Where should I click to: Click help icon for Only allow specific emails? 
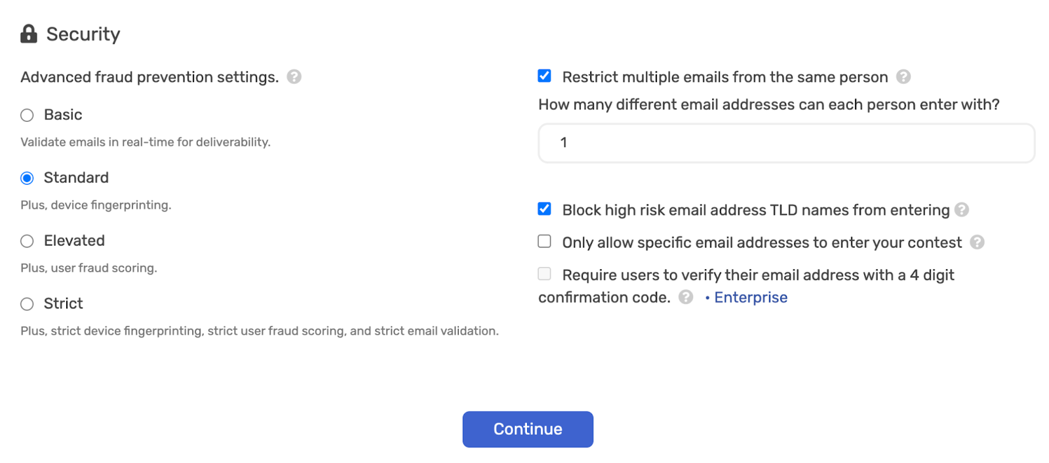click(977, 242)
